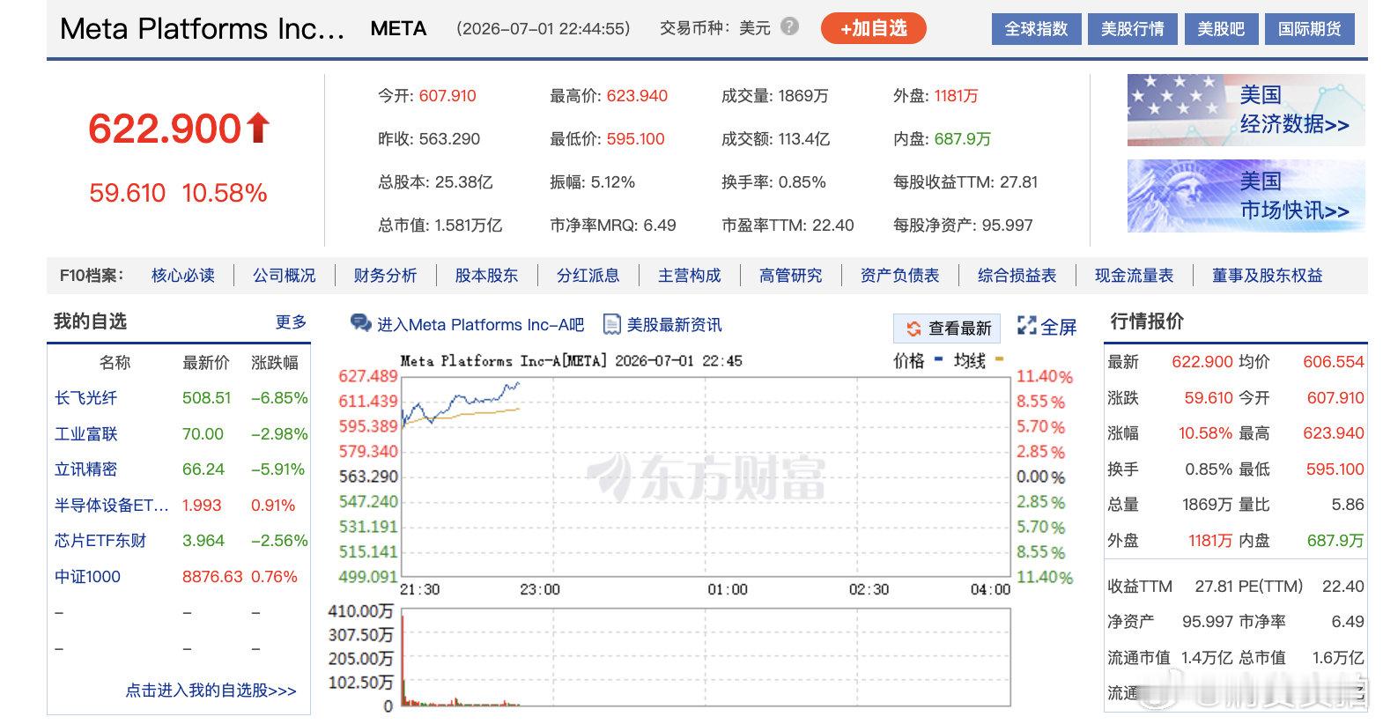This screenshot has height=724, width=1383.
Task: Click the 名称 column header
Action: click(115, 363)
